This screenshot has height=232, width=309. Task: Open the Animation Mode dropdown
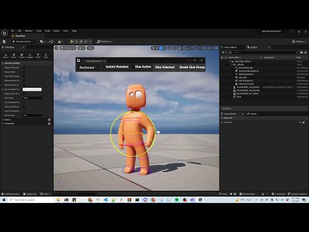pyautogui.click(x=23, y=41)
